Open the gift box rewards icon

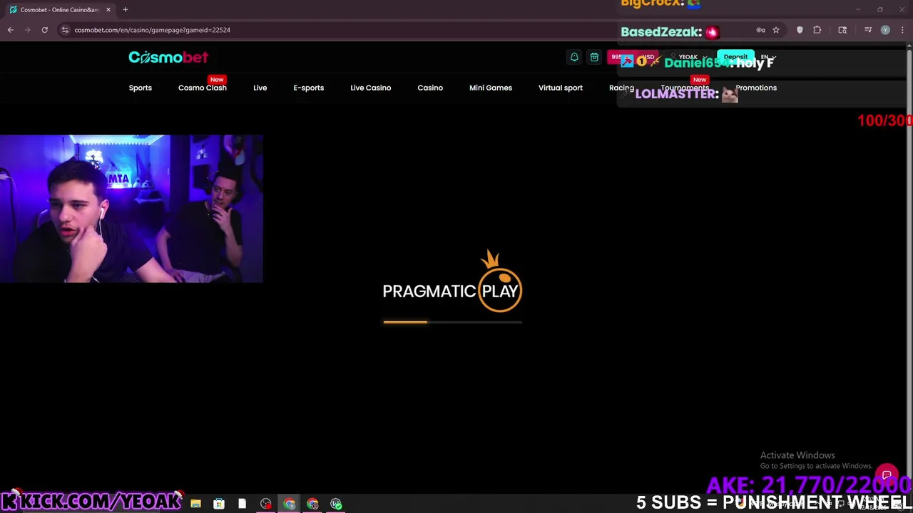pyautogui.click(x=594, y=57)
